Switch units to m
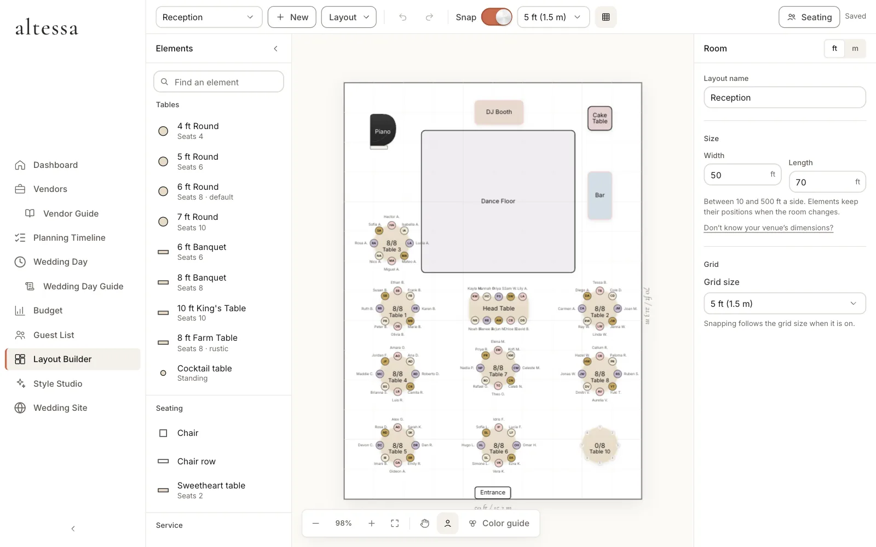The image size is (876, 547). coord(855,49)
